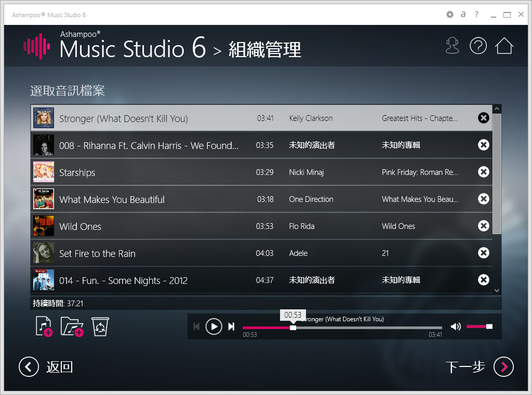This screenshot has width=532, height=395.
Task: Click total duration '持續時間: 37:21' label
Action: pyautogui.click(x=58, y=303)
